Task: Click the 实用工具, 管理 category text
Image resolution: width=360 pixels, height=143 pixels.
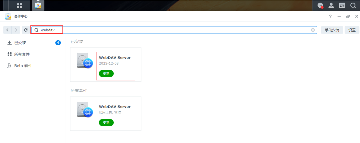Action: tap(110, 112)
